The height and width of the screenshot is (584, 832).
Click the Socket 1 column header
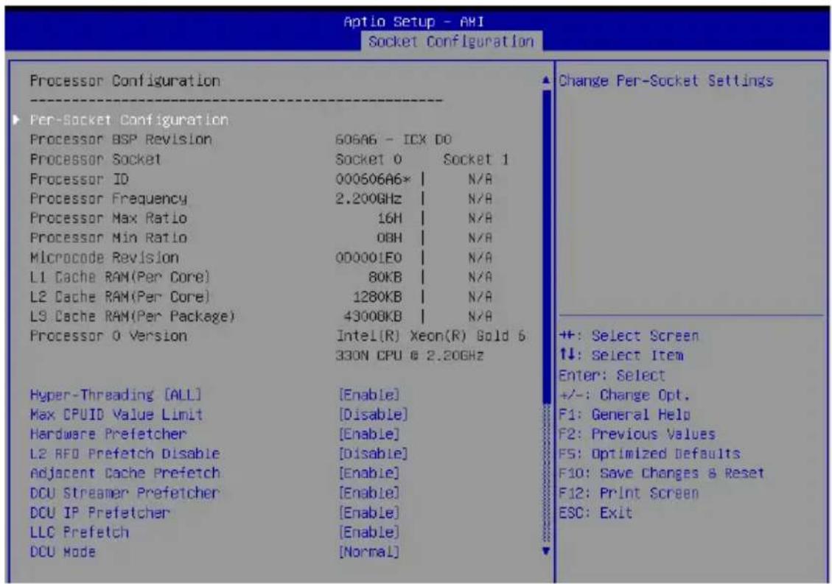click(475, 160)
